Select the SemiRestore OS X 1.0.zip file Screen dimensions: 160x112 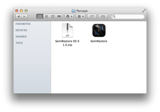point(67,35)
